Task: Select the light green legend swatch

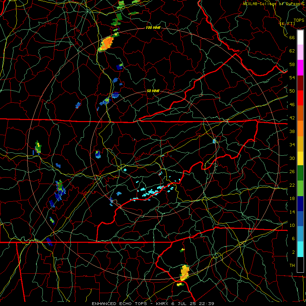Action: 300,188
